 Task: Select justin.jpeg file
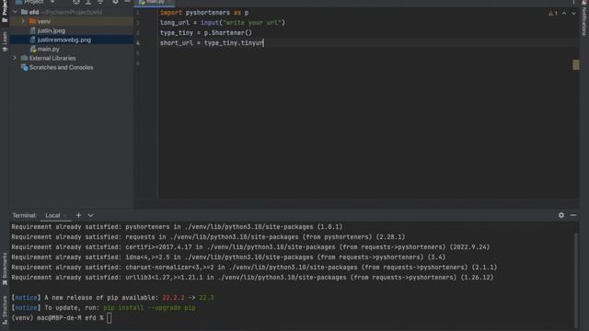point(52,30)
